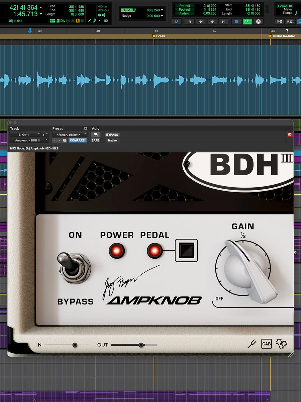Click the blue playhead arrow on timeline ruler
301x402 pixels.
tap(30, 31)
